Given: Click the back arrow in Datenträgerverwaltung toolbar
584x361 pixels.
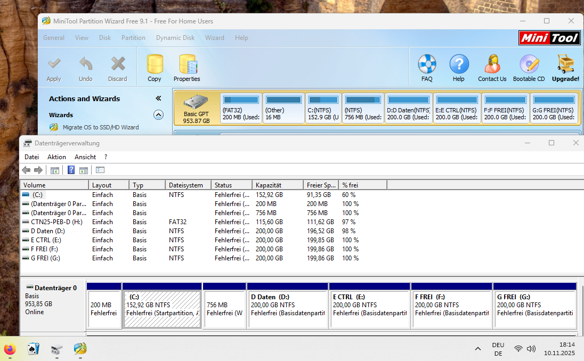Looking at the screenshot, I should (26, 170).
